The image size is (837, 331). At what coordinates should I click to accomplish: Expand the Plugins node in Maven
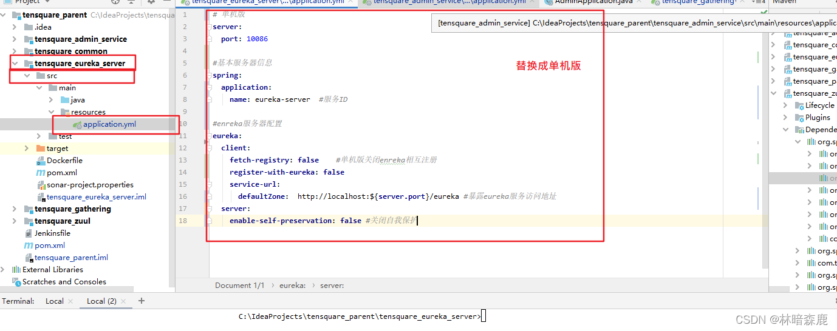785,118
